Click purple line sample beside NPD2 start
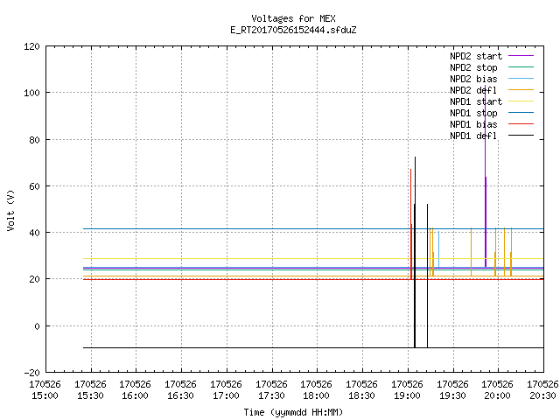Screen dimensions: 560x420 pos(521,56)
